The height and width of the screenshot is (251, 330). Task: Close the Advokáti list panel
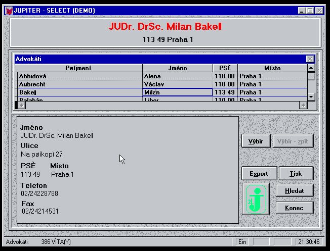pos(310,59)
